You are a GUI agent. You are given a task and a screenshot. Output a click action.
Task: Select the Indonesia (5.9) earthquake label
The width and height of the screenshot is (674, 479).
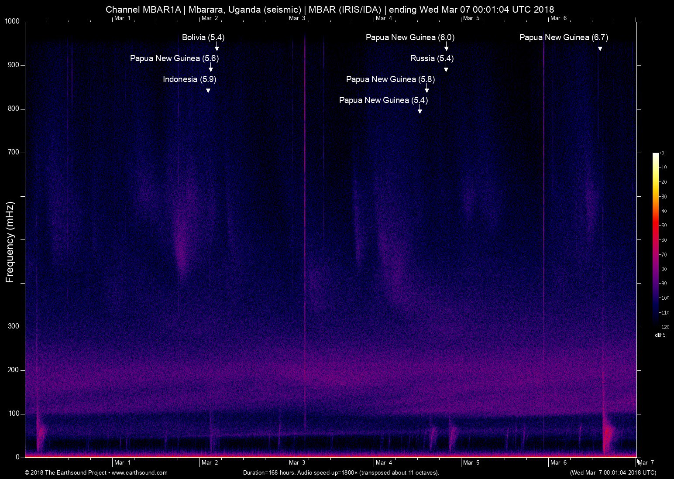189,79
